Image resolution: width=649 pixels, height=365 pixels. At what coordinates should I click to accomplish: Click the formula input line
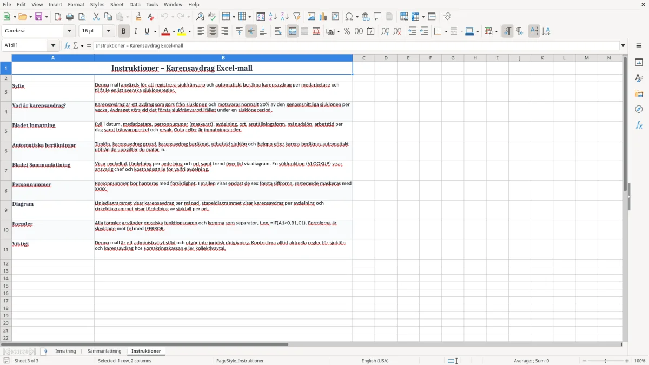[x=356, y=45]
